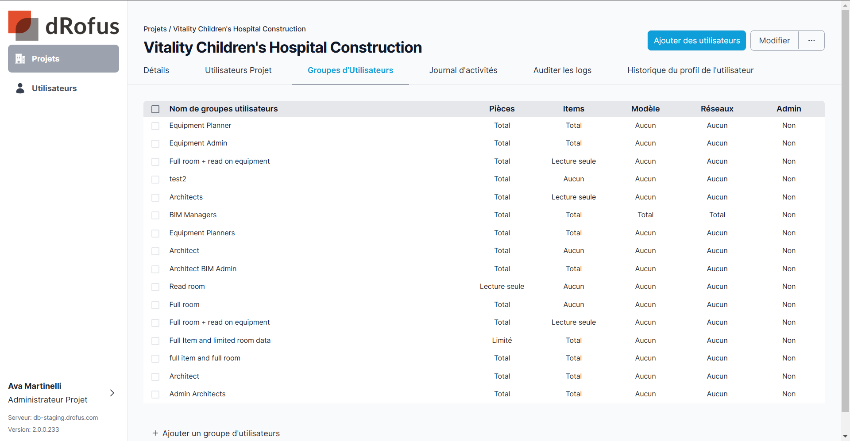Click the Modifier button
Image resolution: width=850 pixels, height=441 pixels.
coord(774,41)
